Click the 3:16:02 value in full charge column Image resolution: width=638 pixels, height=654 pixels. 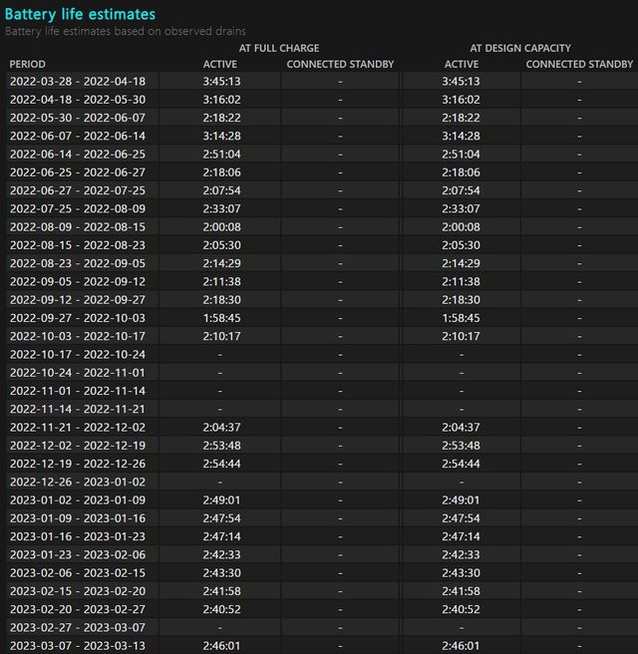coord(221,100)
